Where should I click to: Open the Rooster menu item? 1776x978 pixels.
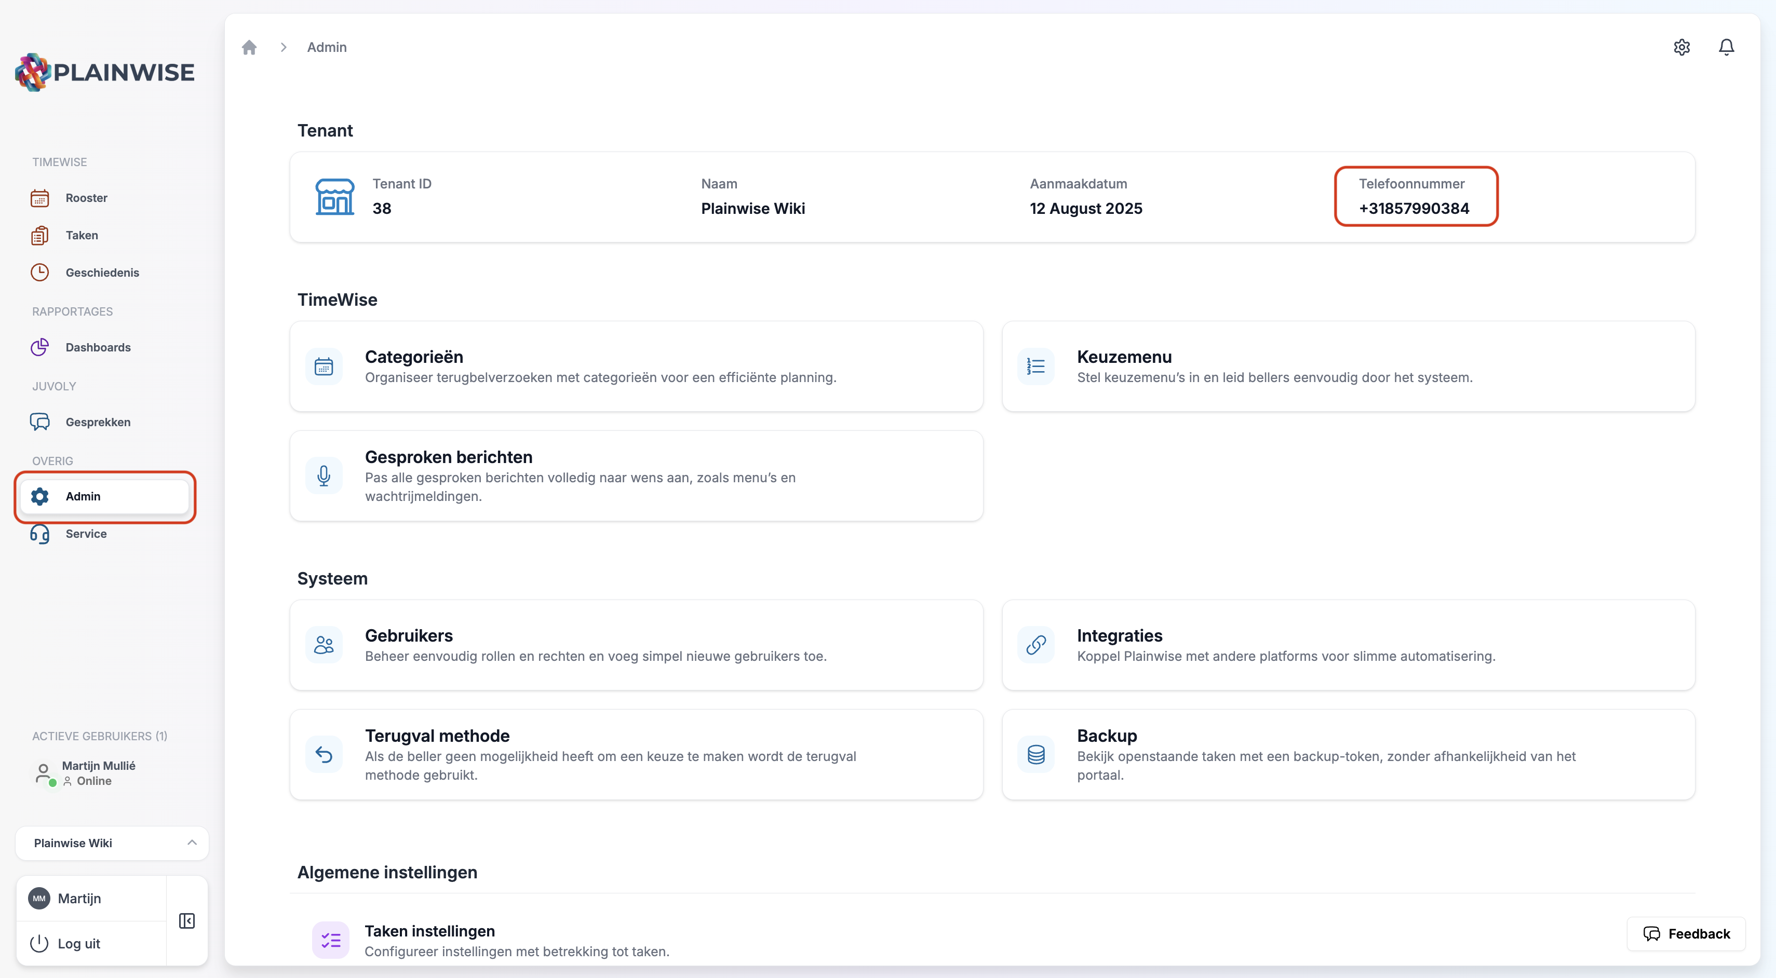86,198
